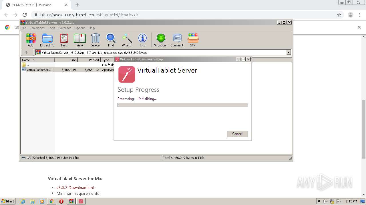Viewport: 366px width, 205px height.
Task: Switch to WinRAR taskbar icon
Action: pyautogui.click(x=71, y=201)
